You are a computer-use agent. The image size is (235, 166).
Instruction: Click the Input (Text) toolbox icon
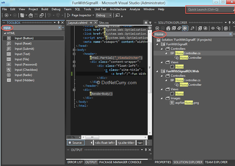[x=9, y=54]
